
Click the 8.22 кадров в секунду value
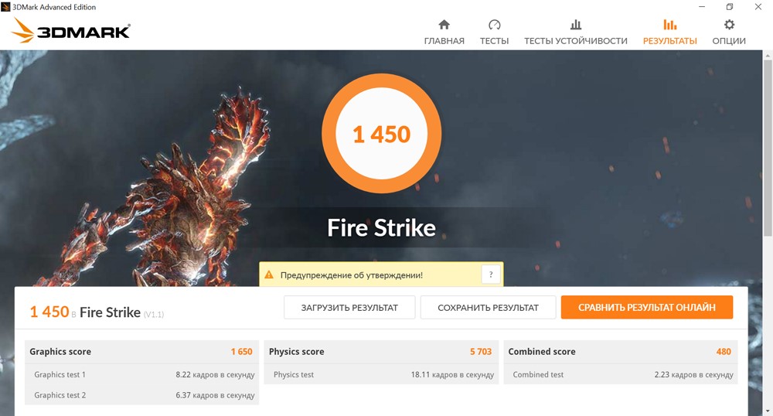click(215, 374)
